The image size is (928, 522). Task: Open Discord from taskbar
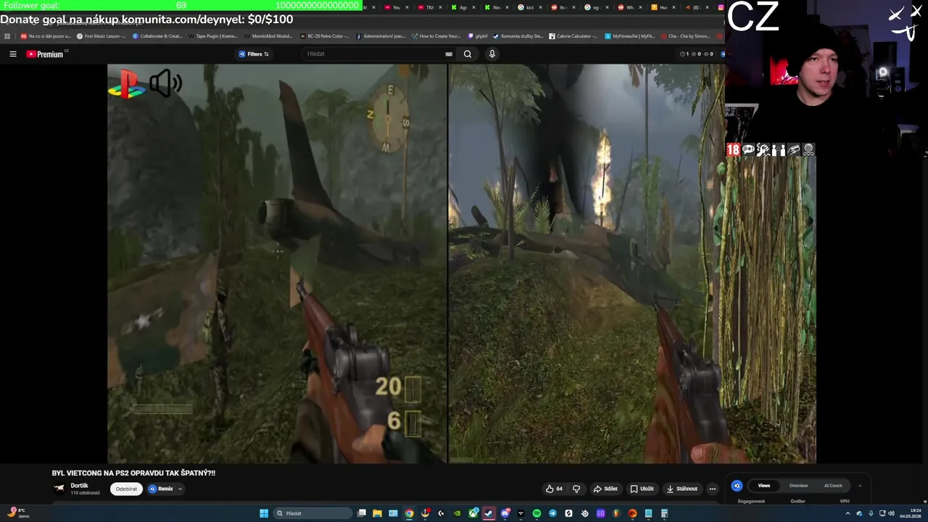click(x=505, y=513)
